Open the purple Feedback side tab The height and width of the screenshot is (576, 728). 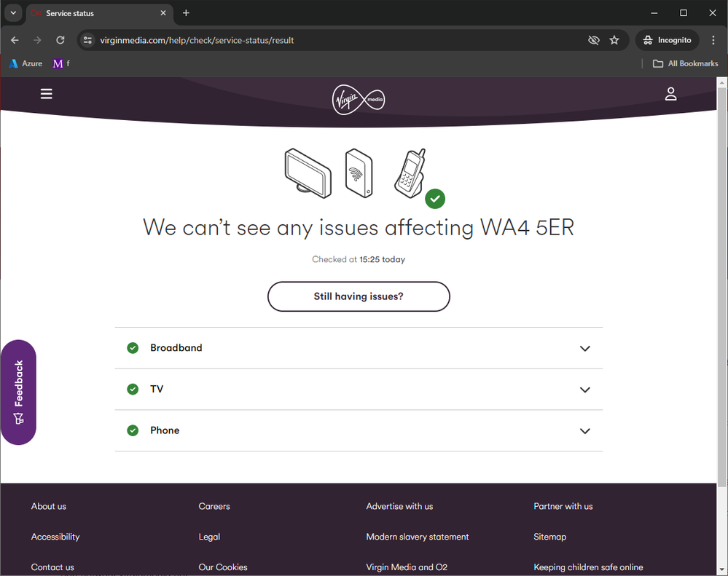18,392
